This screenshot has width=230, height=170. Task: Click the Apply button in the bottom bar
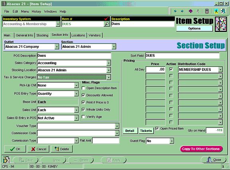[x=113, y=160]
